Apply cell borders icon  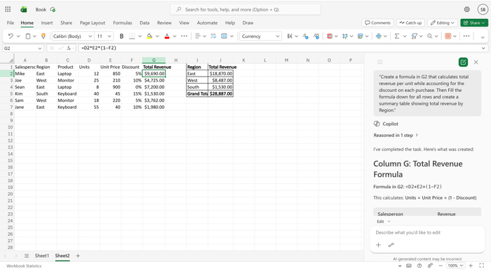click(132, 36)
